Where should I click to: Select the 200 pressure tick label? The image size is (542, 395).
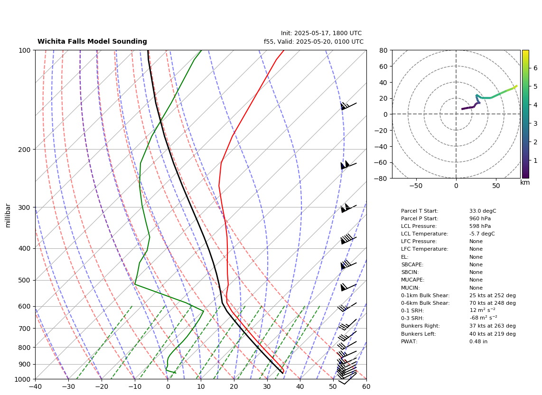pos(25,150)
